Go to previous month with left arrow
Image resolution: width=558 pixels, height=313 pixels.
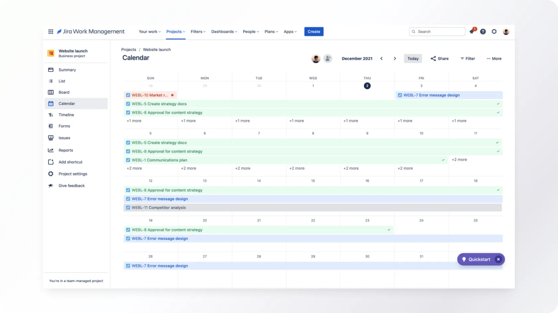pyautogui.click(x=381, y=59)
